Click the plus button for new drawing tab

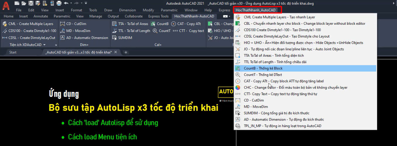point(126,52)
